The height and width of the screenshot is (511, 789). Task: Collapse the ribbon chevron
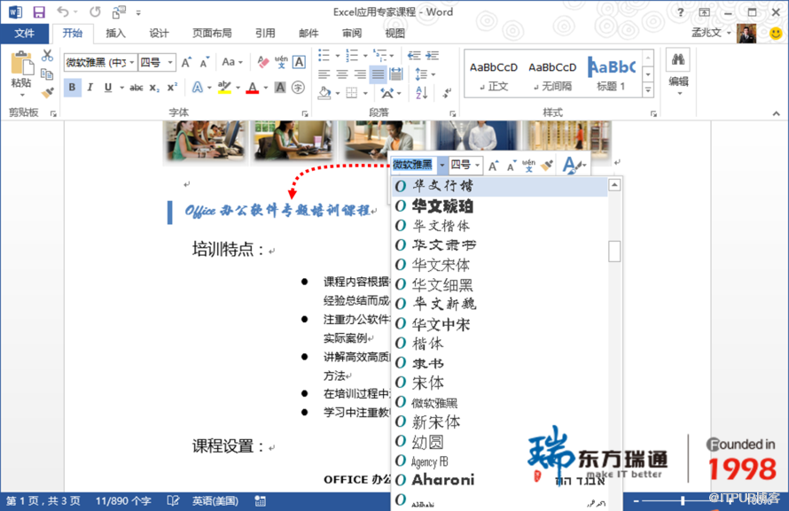[776, 114]
